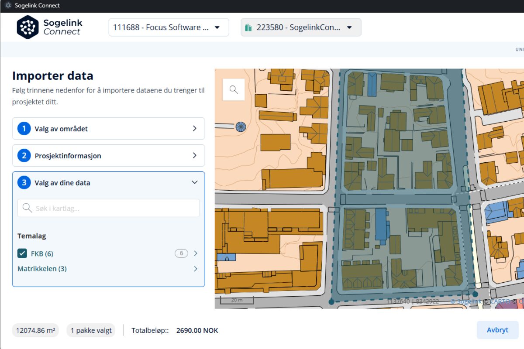This screenshot has width=524, height=349.
Task: Click the bottom-left corner handle of the selection area
Action: (x=331, y=301)
